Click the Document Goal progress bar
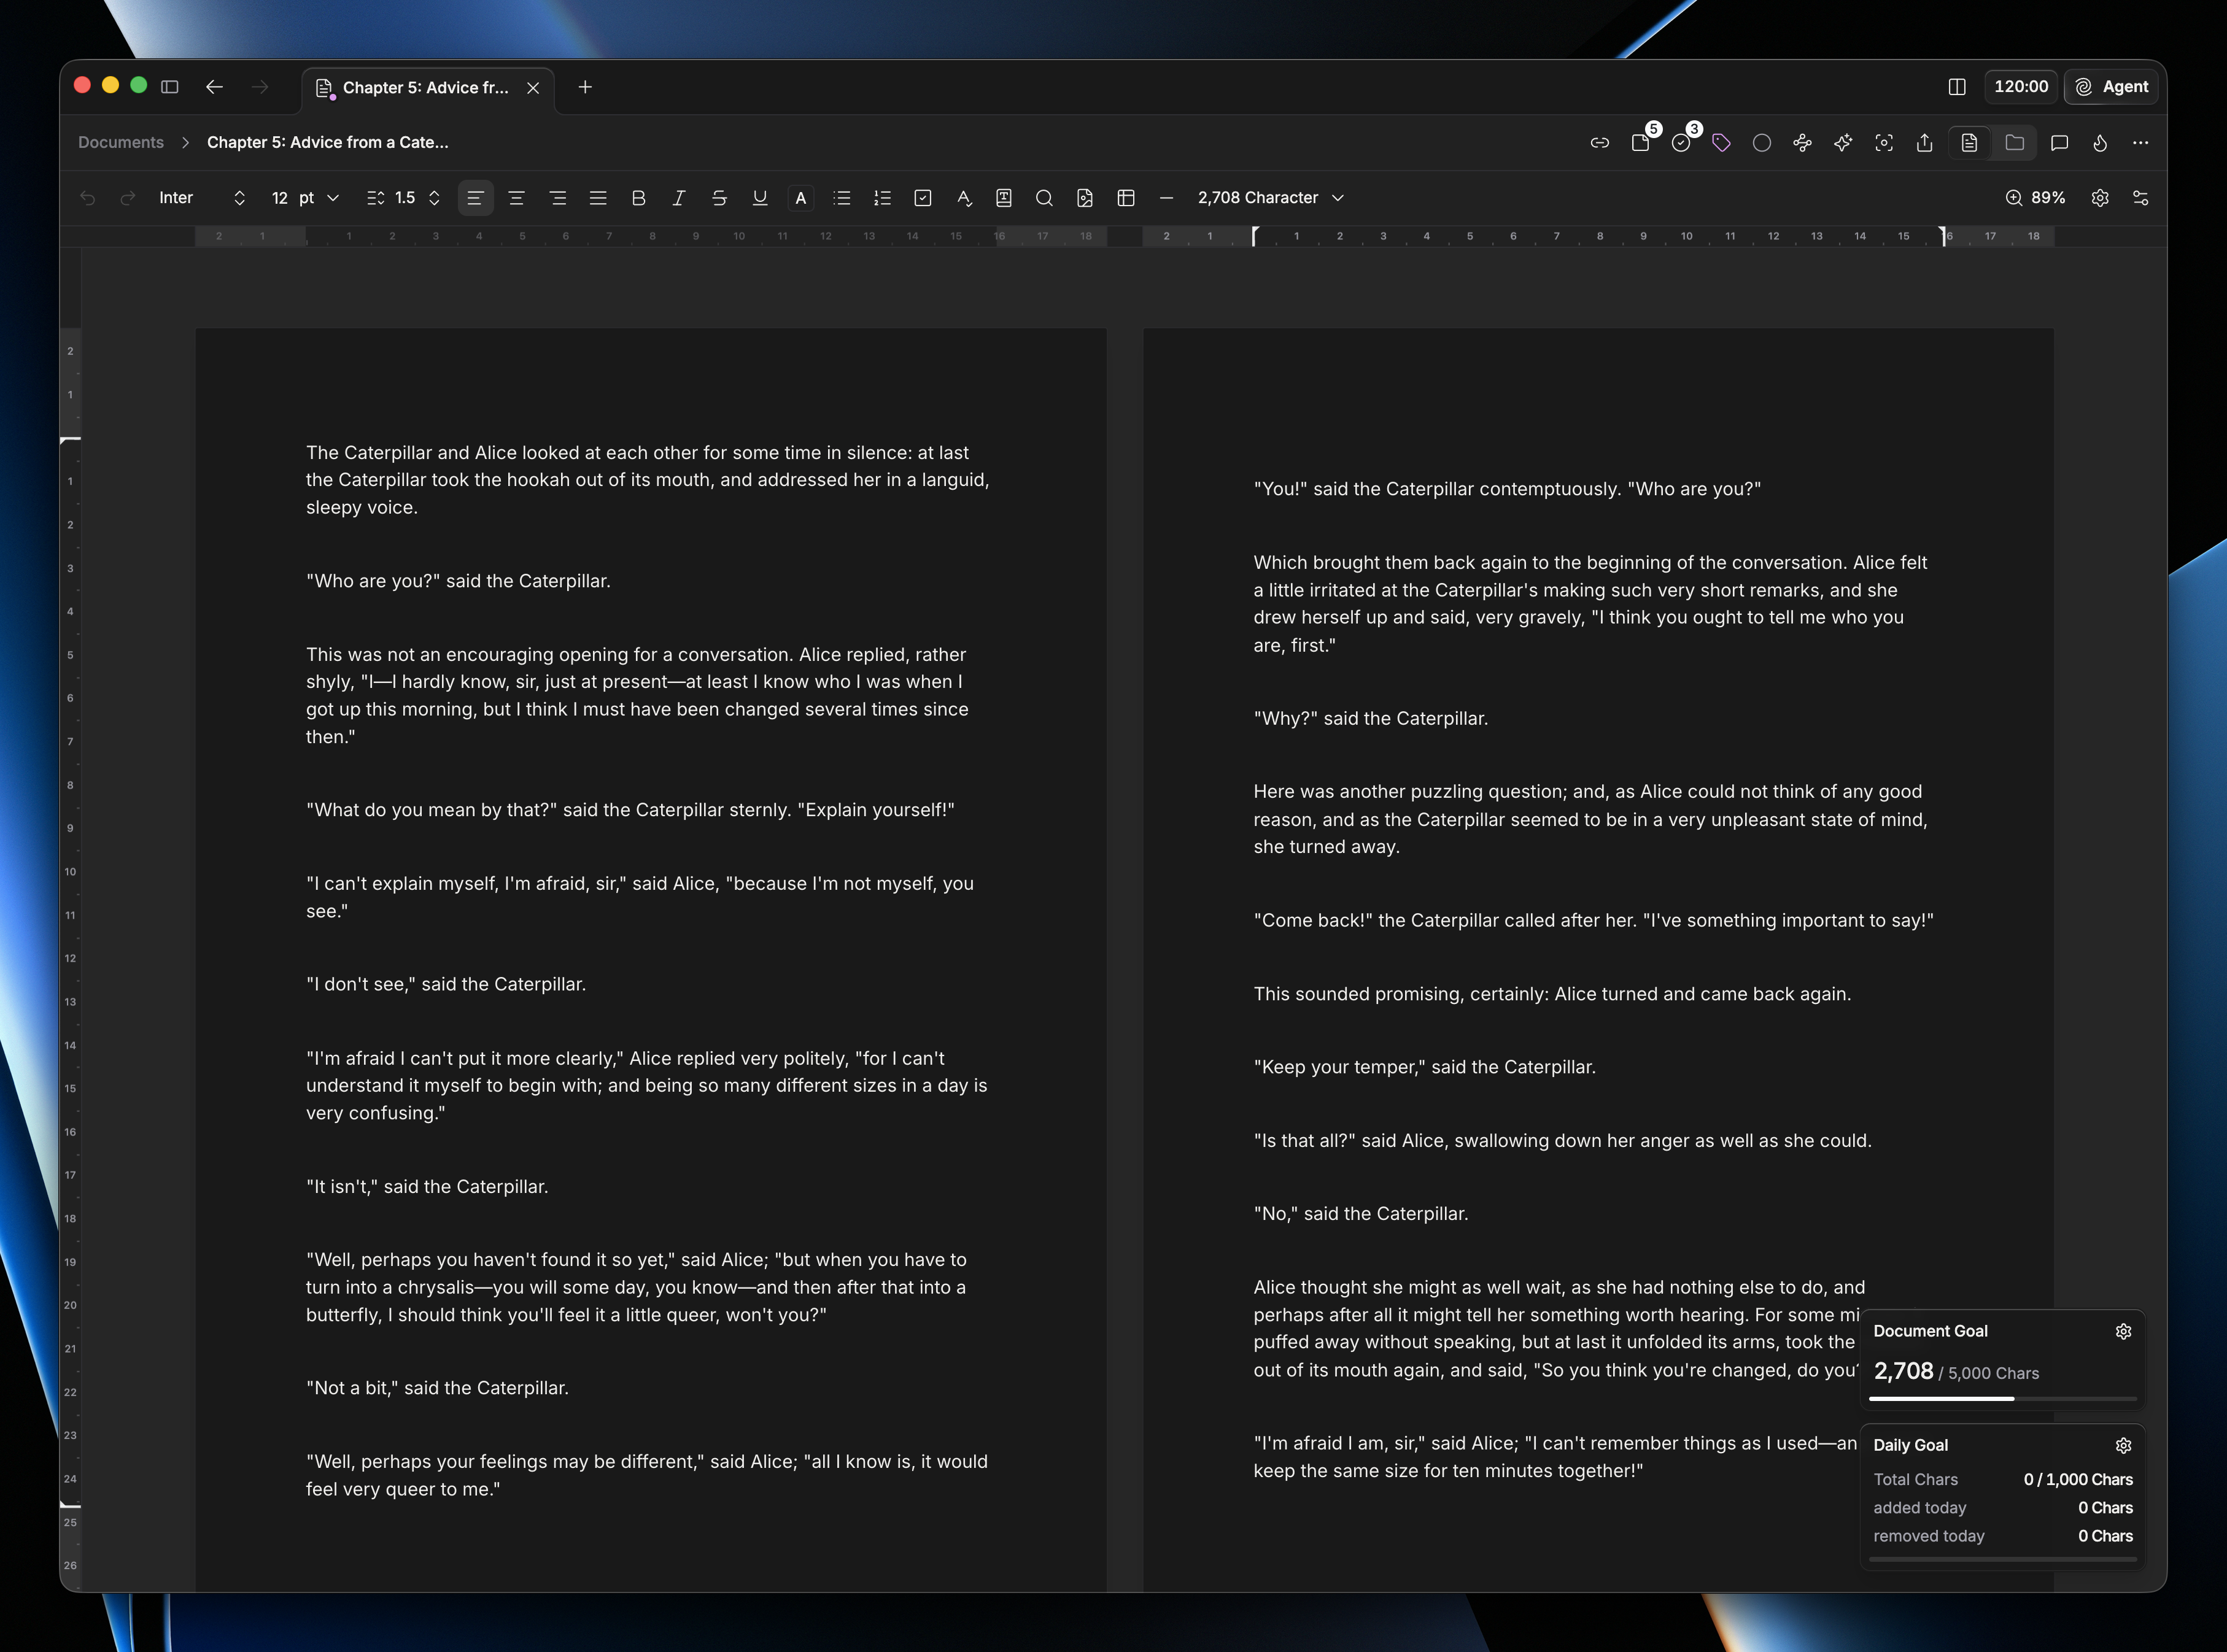The height and width of the screenshot is (1652, 2227). tap(2002, 1399)
